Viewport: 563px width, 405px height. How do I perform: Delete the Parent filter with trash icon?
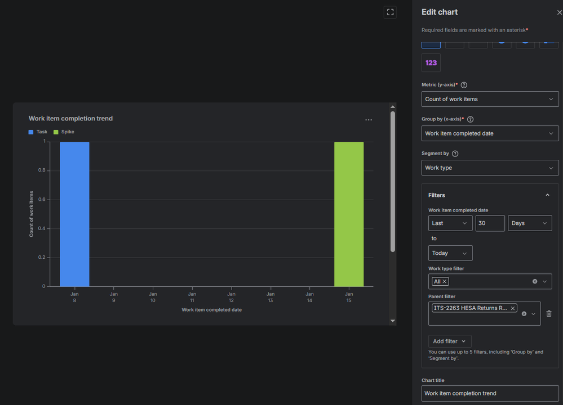tap(549, 314)
